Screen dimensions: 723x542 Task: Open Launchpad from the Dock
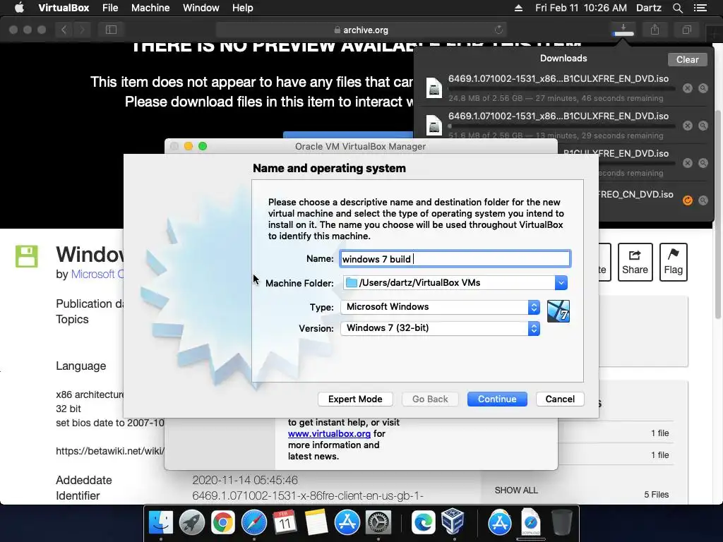coord(192,523)
